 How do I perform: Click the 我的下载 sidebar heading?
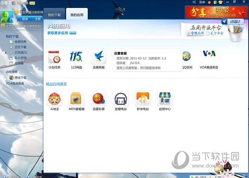(x=12, y=36)
